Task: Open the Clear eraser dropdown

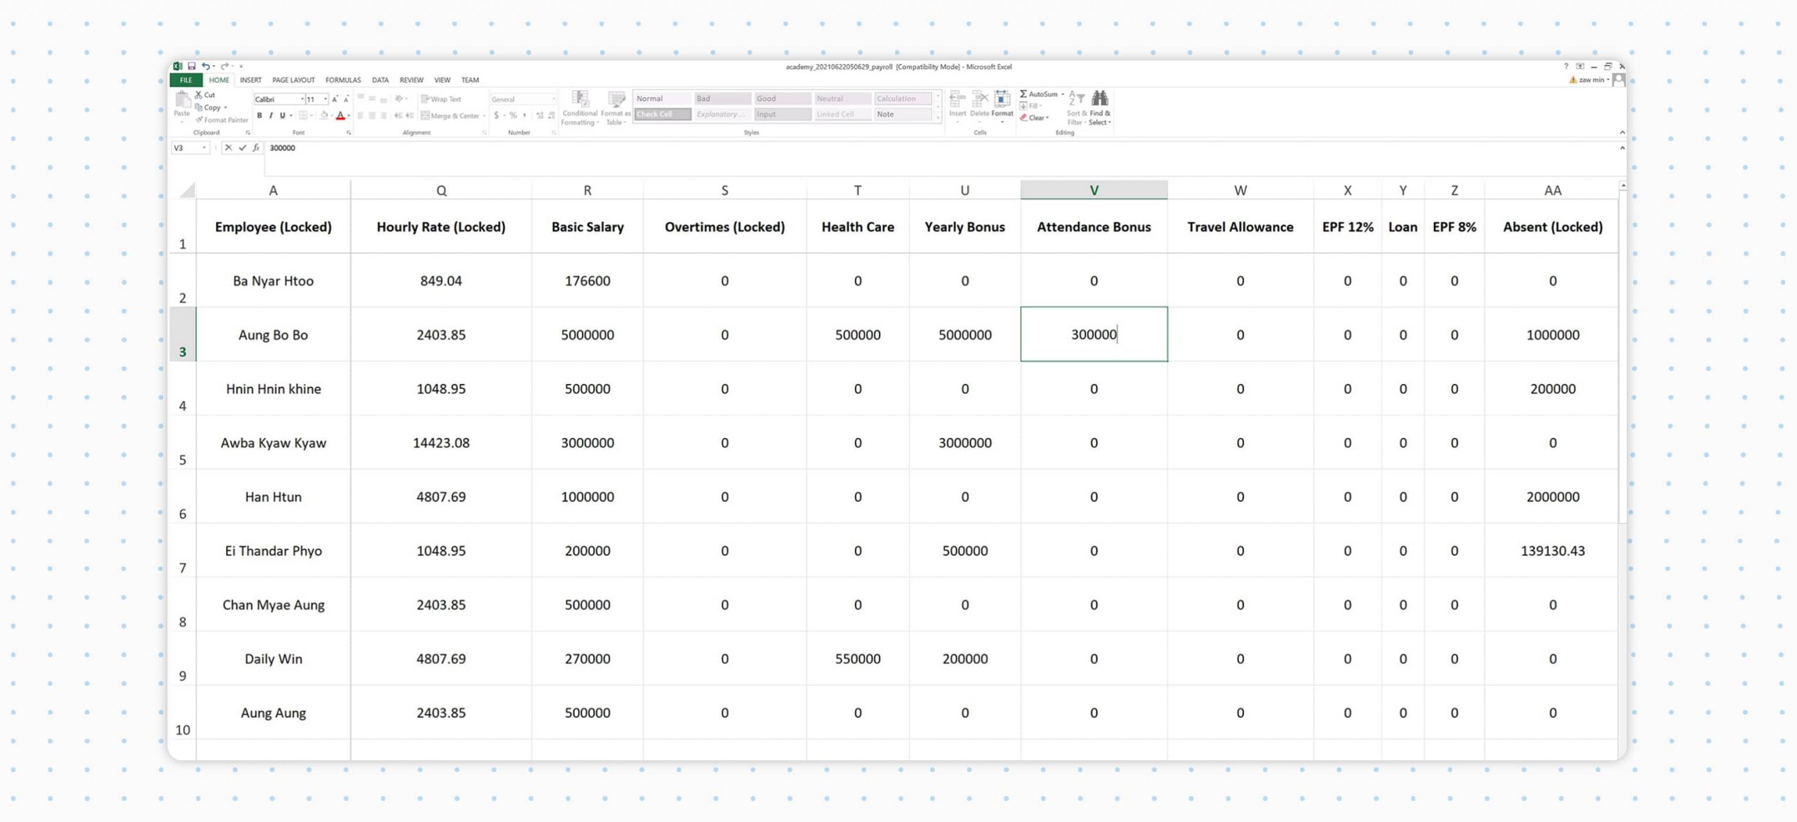Action: pos(1035,118)
